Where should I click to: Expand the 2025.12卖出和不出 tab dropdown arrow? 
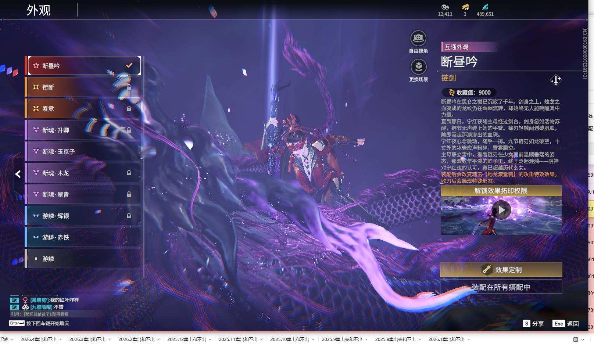click(x=210, y=339)
